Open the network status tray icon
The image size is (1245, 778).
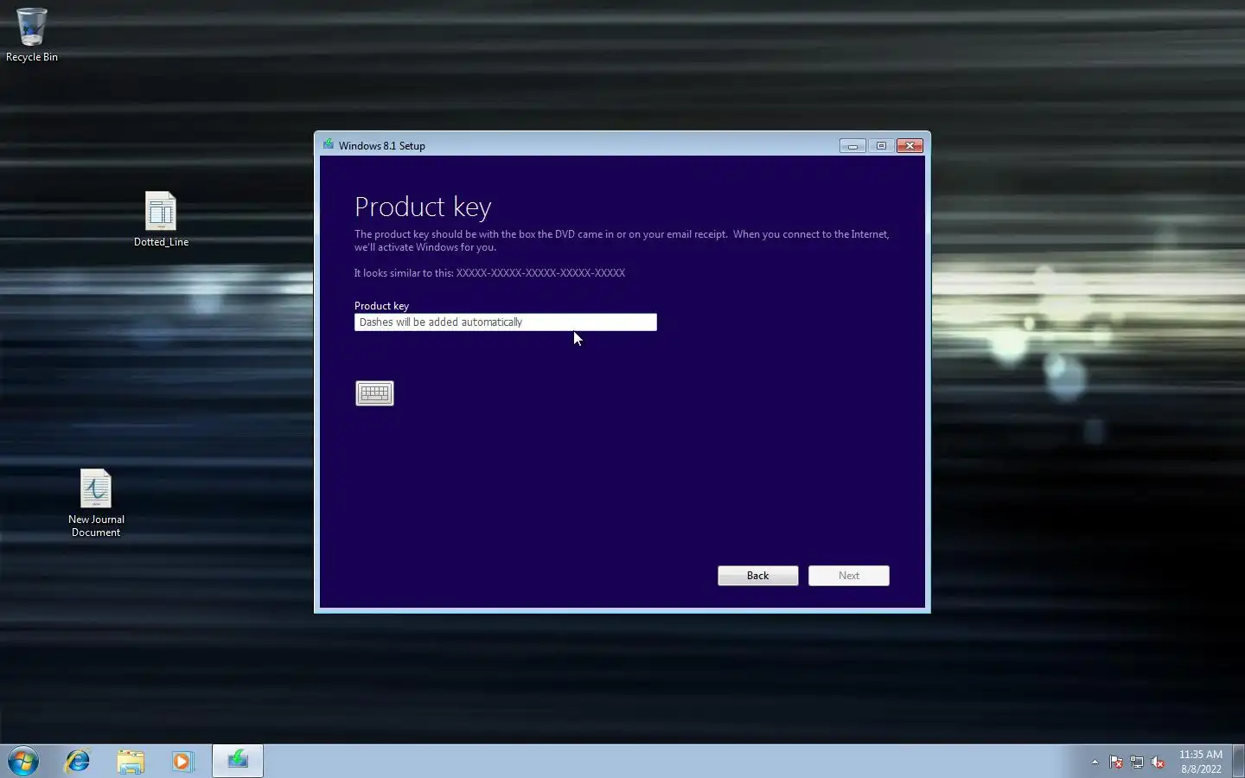click(1137, 762)
